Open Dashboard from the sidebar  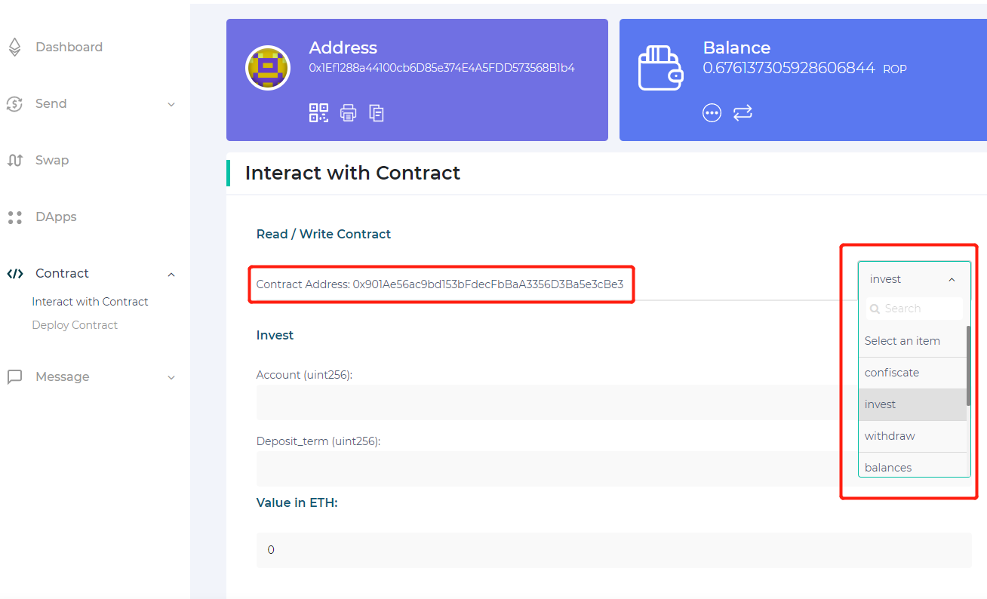tap(69, 47)
